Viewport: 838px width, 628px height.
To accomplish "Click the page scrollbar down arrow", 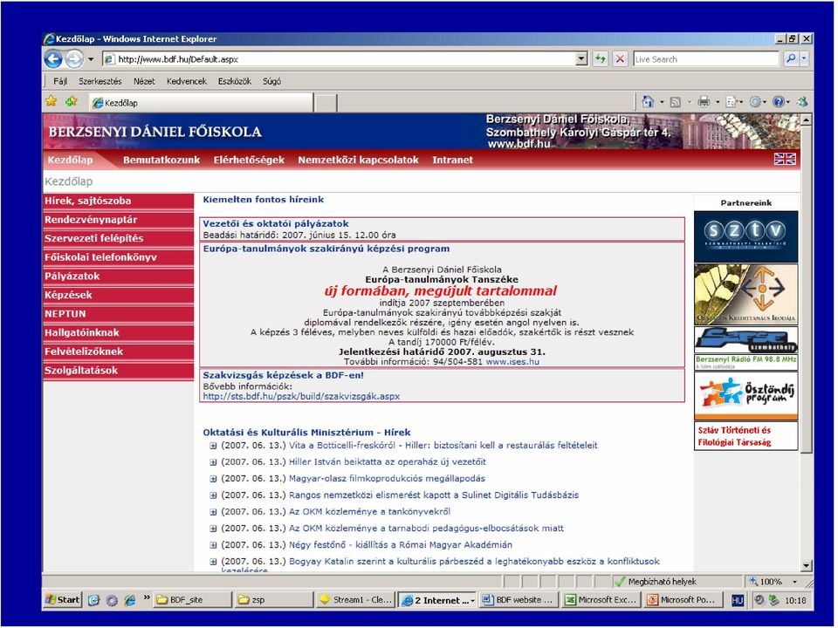I will 806,565.
